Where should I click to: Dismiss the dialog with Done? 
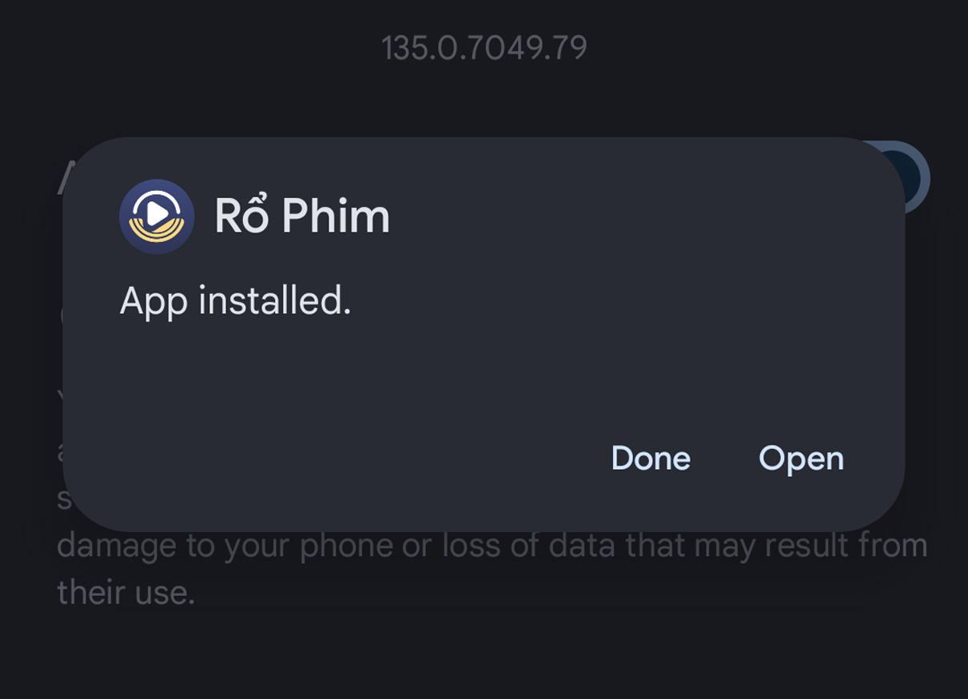click(x=651, y=459)
